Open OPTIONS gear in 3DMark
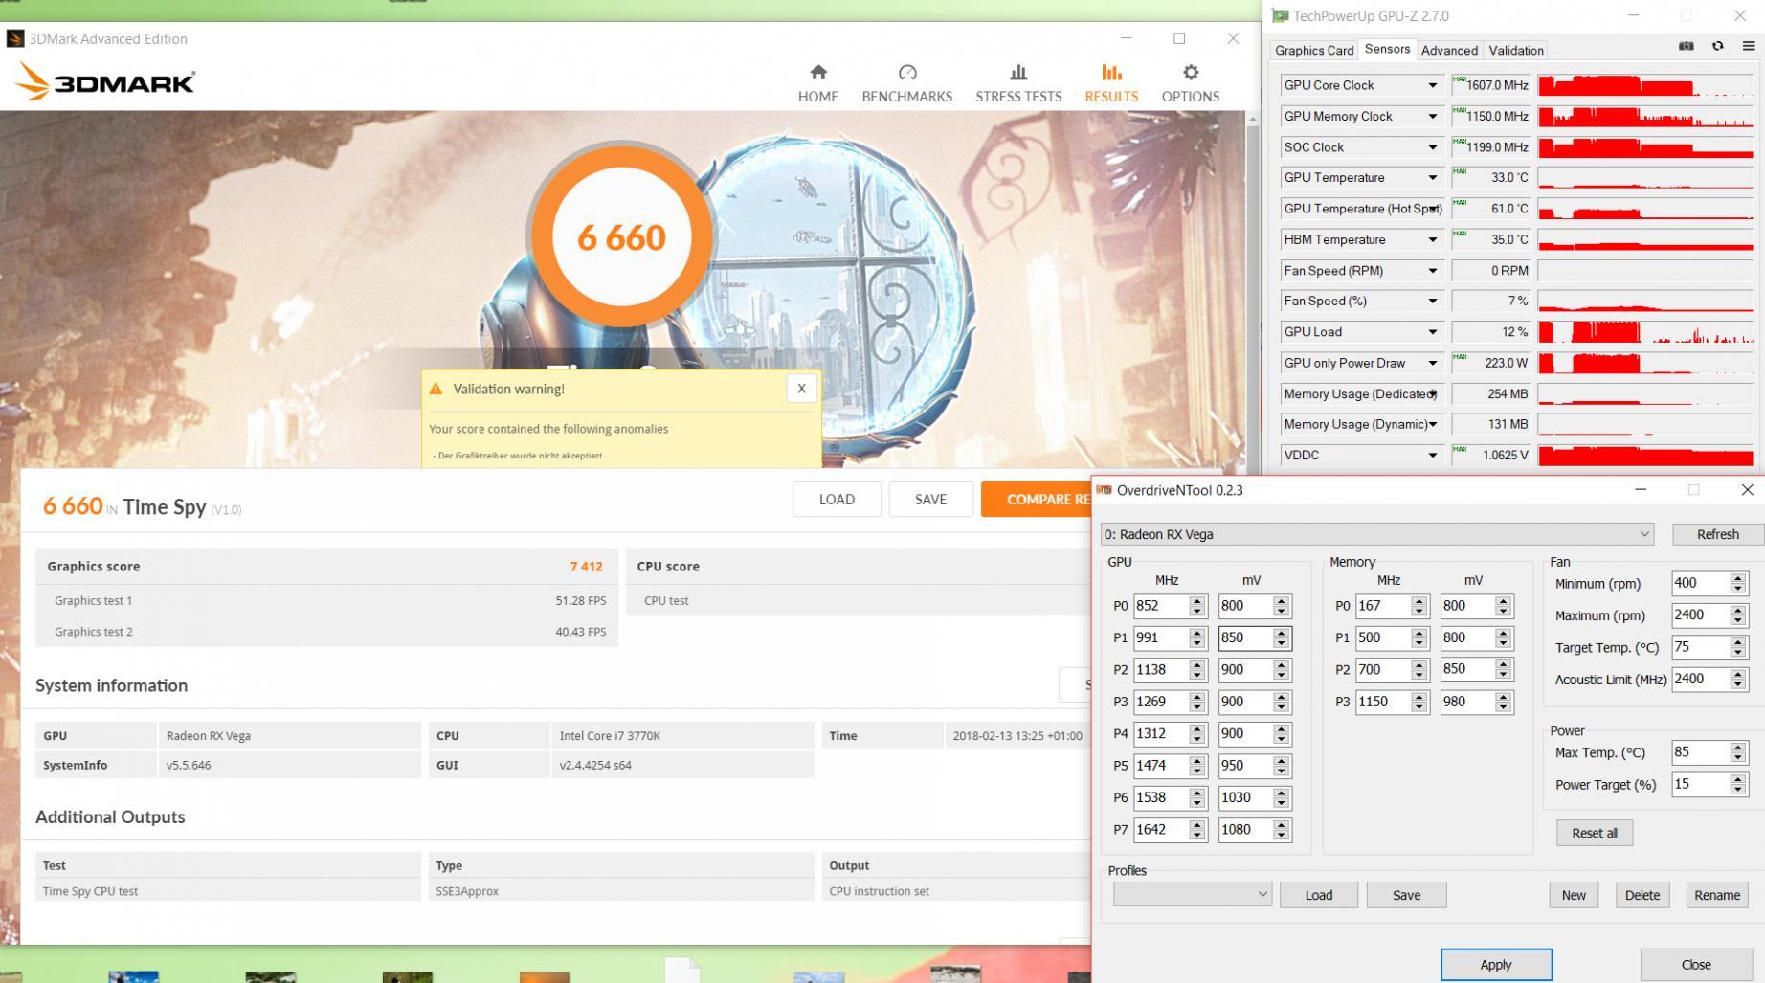Screen dimensions: 1765x983 coord(1190,83)
